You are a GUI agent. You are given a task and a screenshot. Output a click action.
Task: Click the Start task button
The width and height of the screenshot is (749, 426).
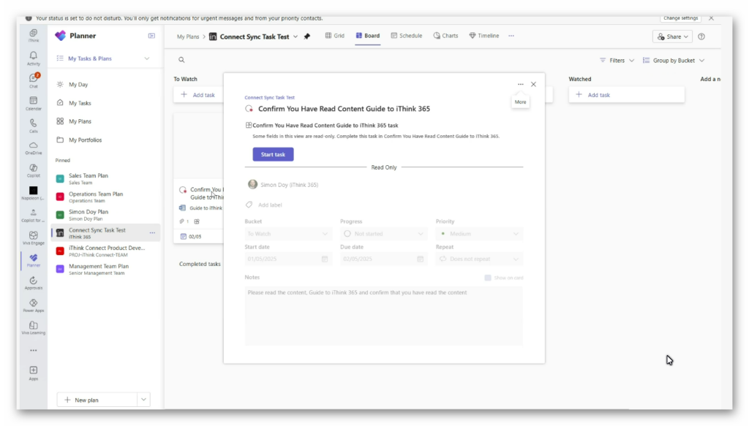point(274,155)
